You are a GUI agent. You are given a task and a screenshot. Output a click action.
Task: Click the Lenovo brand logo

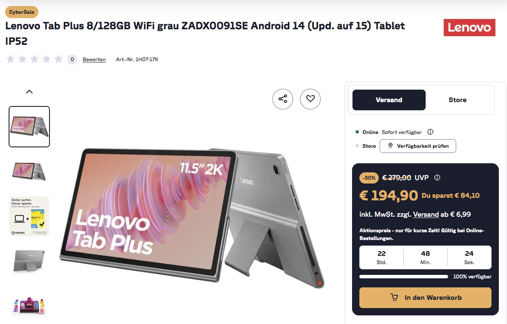[469, 28]
